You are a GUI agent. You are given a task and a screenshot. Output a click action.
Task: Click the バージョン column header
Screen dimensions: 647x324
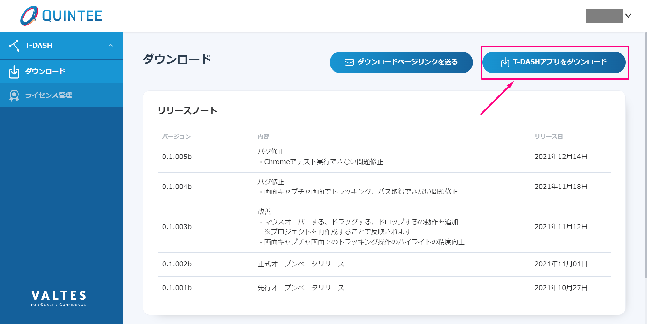click(176, 136)
